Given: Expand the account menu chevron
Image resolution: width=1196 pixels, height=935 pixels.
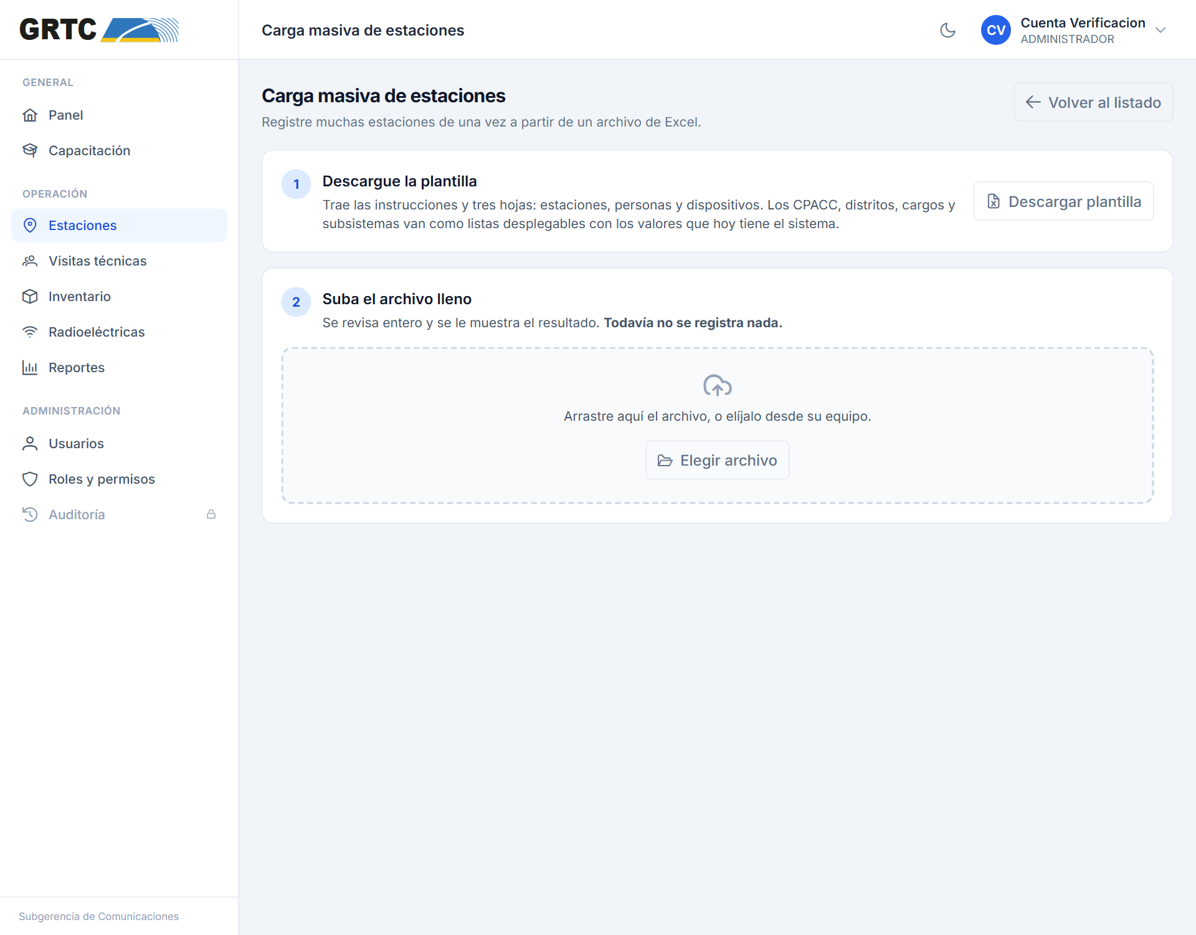Looking at the screenshot, I should 1160,30.
